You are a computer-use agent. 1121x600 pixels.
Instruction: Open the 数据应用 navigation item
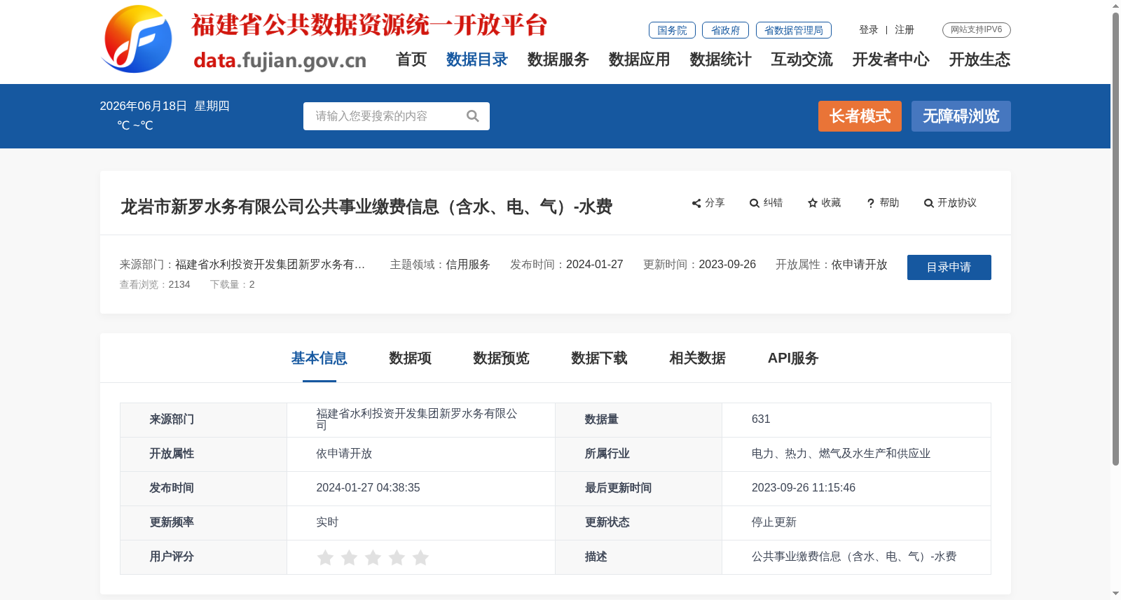tap(640, 60)
